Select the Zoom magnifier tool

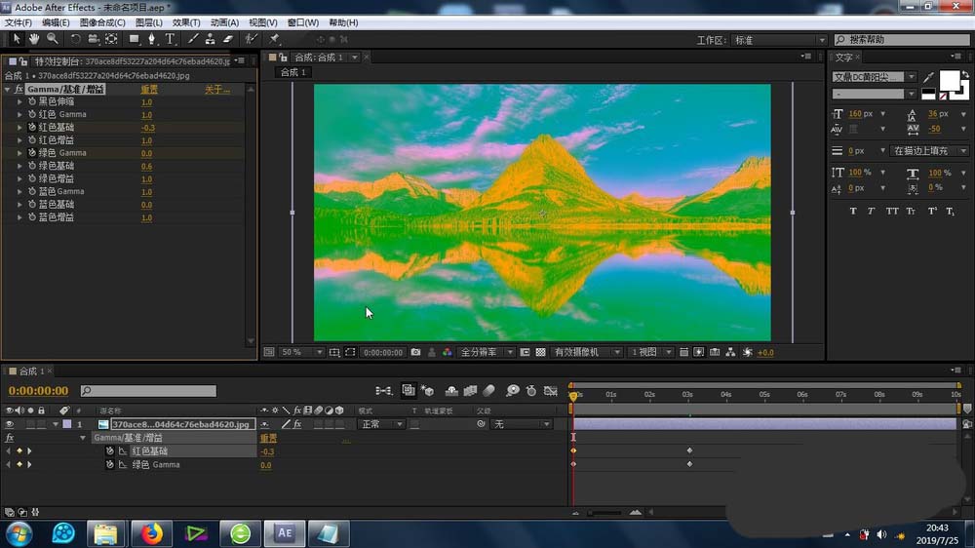52,39
